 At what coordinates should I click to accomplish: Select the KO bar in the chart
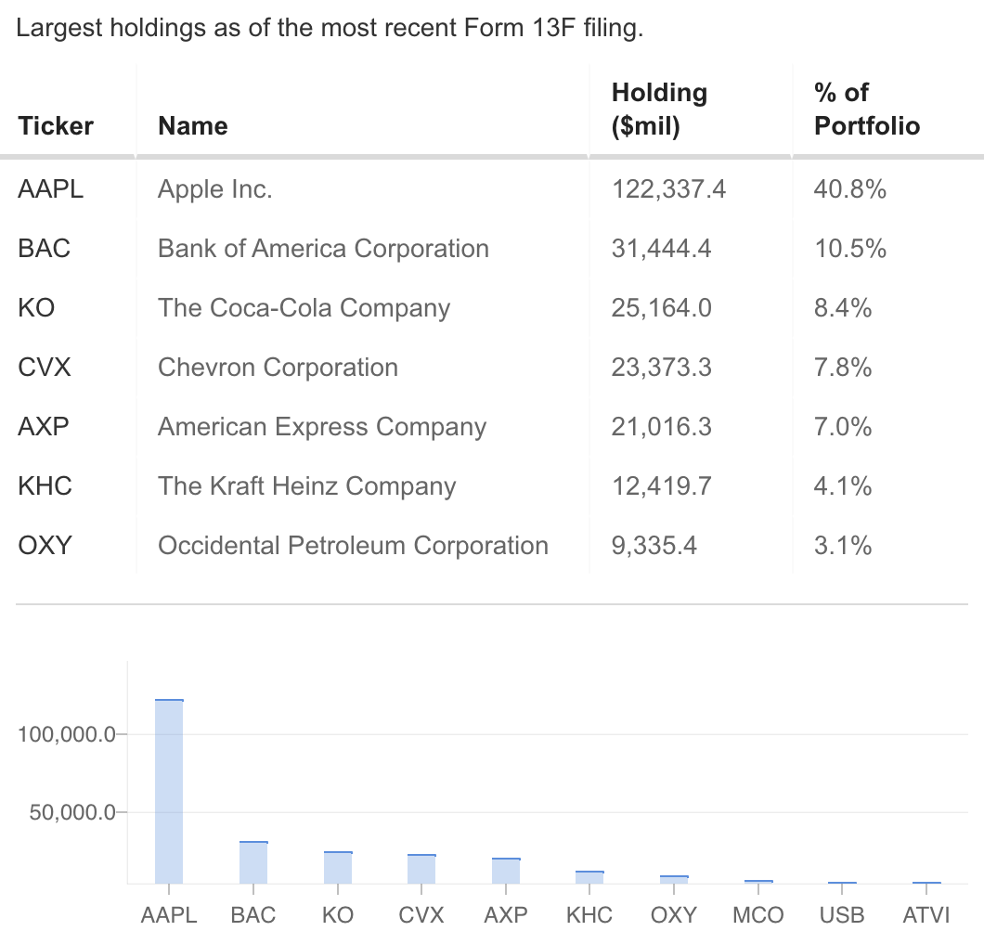[x=338, y=867]
